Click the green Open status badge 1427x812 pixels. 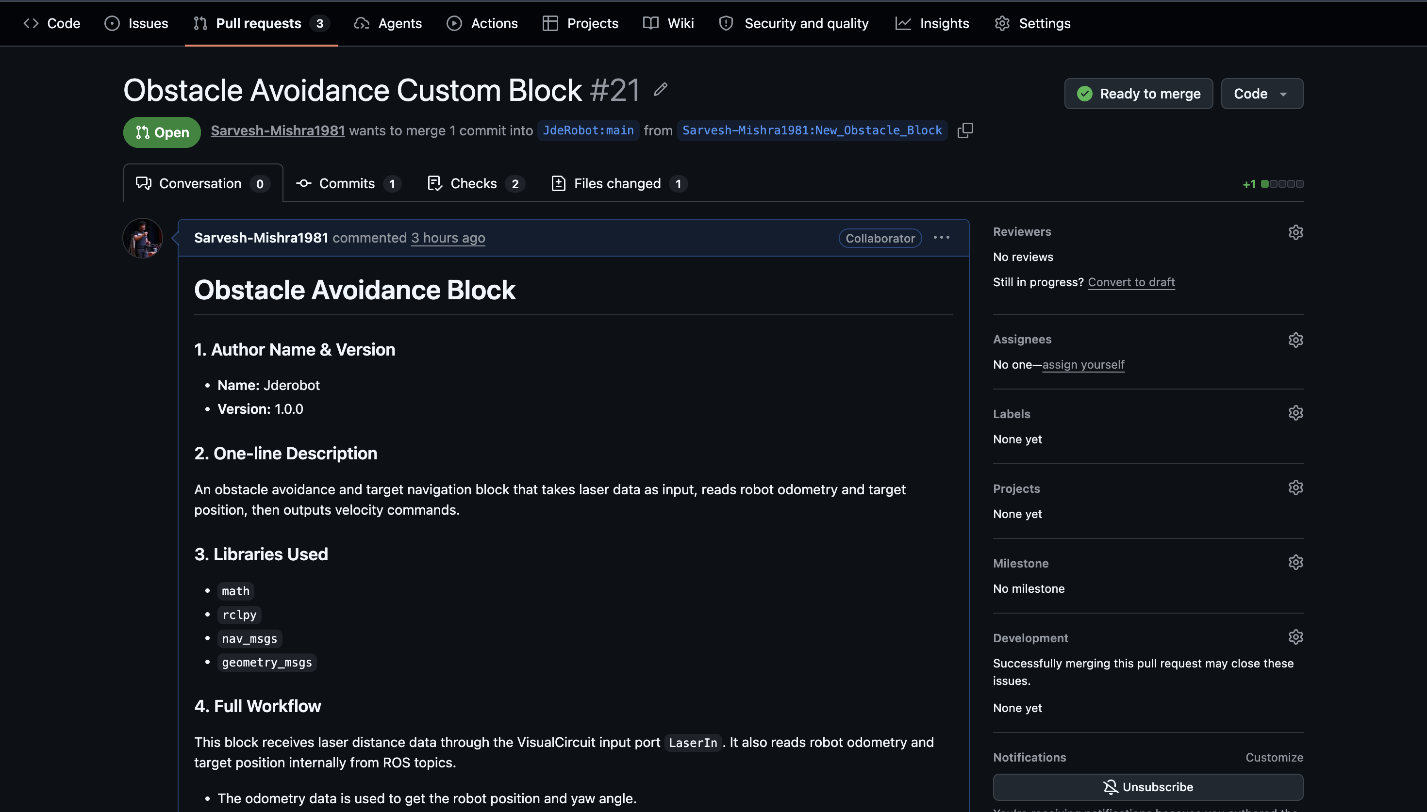[162, 132]
